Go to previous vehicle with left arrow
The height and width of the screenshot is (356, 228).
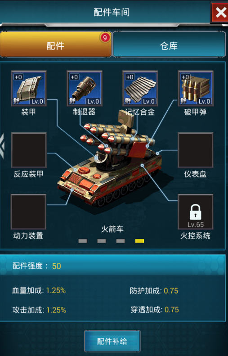click(x=2, y=146)
